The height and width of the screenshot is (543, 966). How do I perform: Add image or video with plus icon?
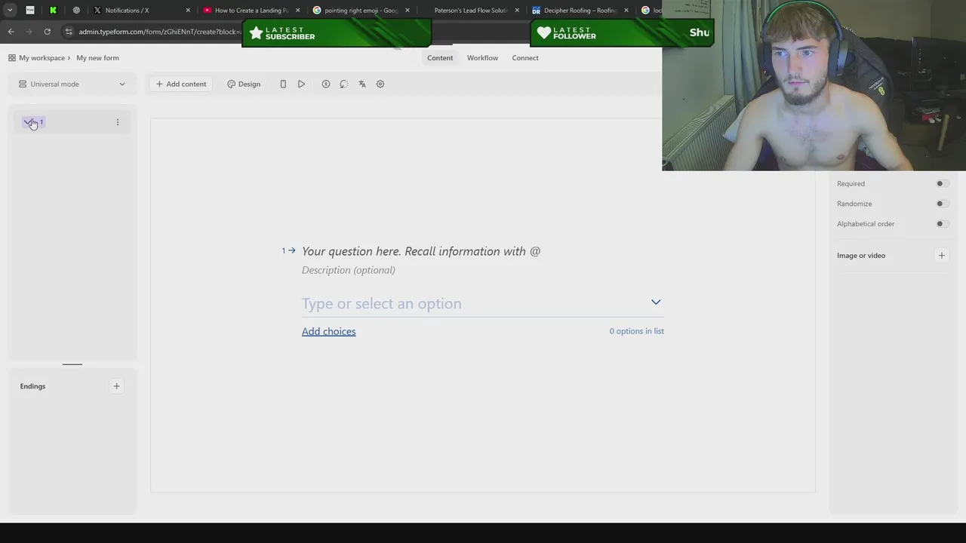click(941, 256)
